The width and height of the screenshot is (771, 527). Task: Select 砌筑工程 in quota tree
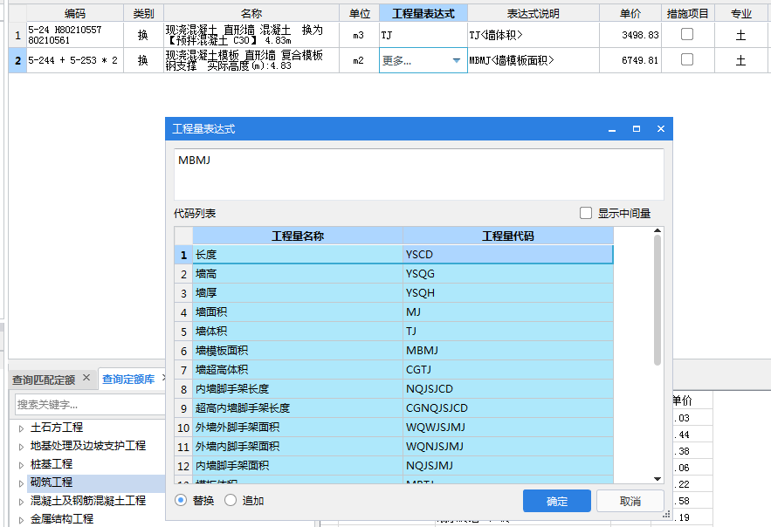pyautogui.click(x=52, y=483)
